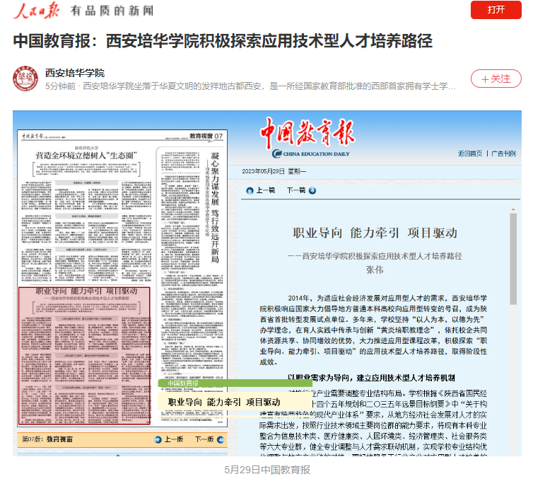Click 返回首页 link in newspaper header
The height and width of the screenshot is (486, 545).
[x=470, y=154]
